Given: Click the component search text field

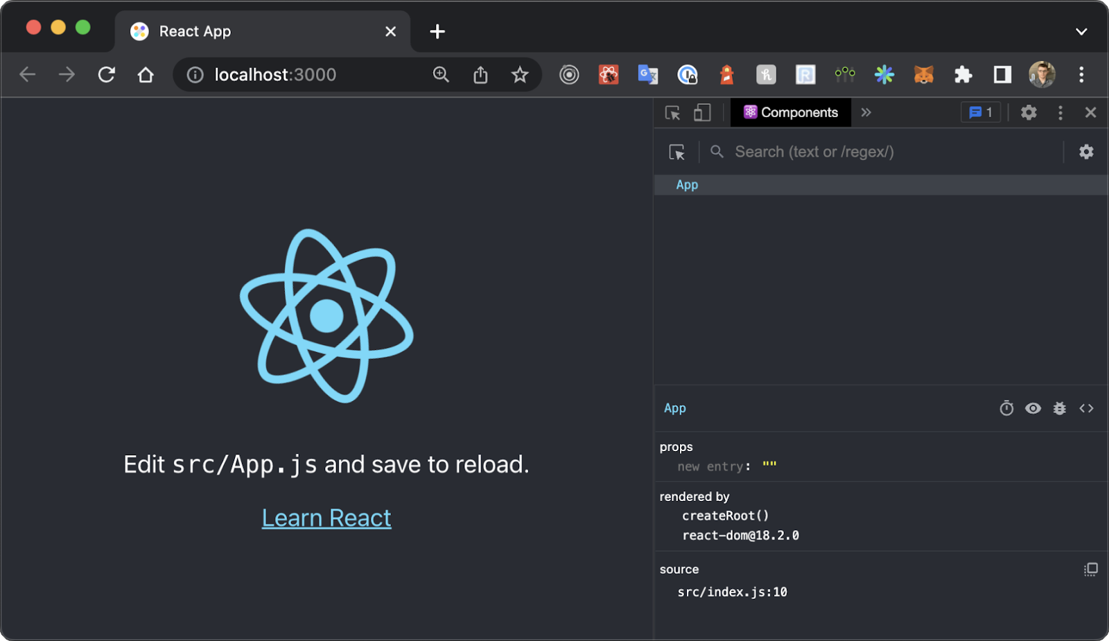Looking at the screenshot, I should tap(887, 152).
